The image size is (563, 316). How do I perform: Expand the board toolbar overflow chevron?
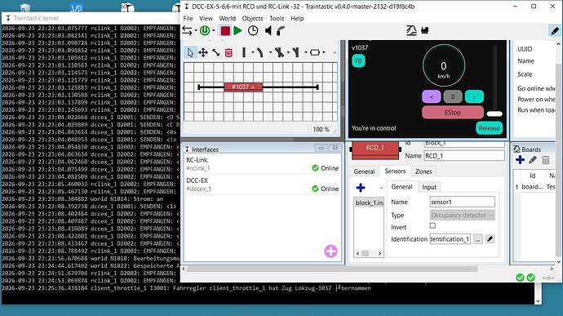click(x=335, y=53)
